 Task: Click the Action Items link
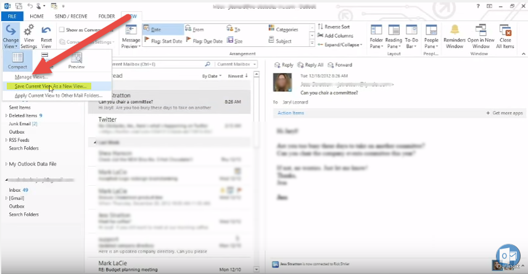pos(291,113)
